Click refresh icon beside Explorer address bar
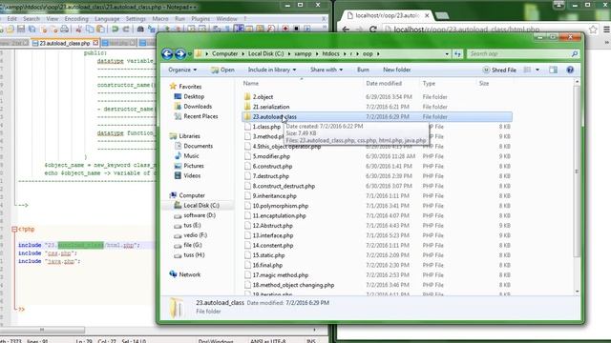611x343 pixels. click(457, 53)
